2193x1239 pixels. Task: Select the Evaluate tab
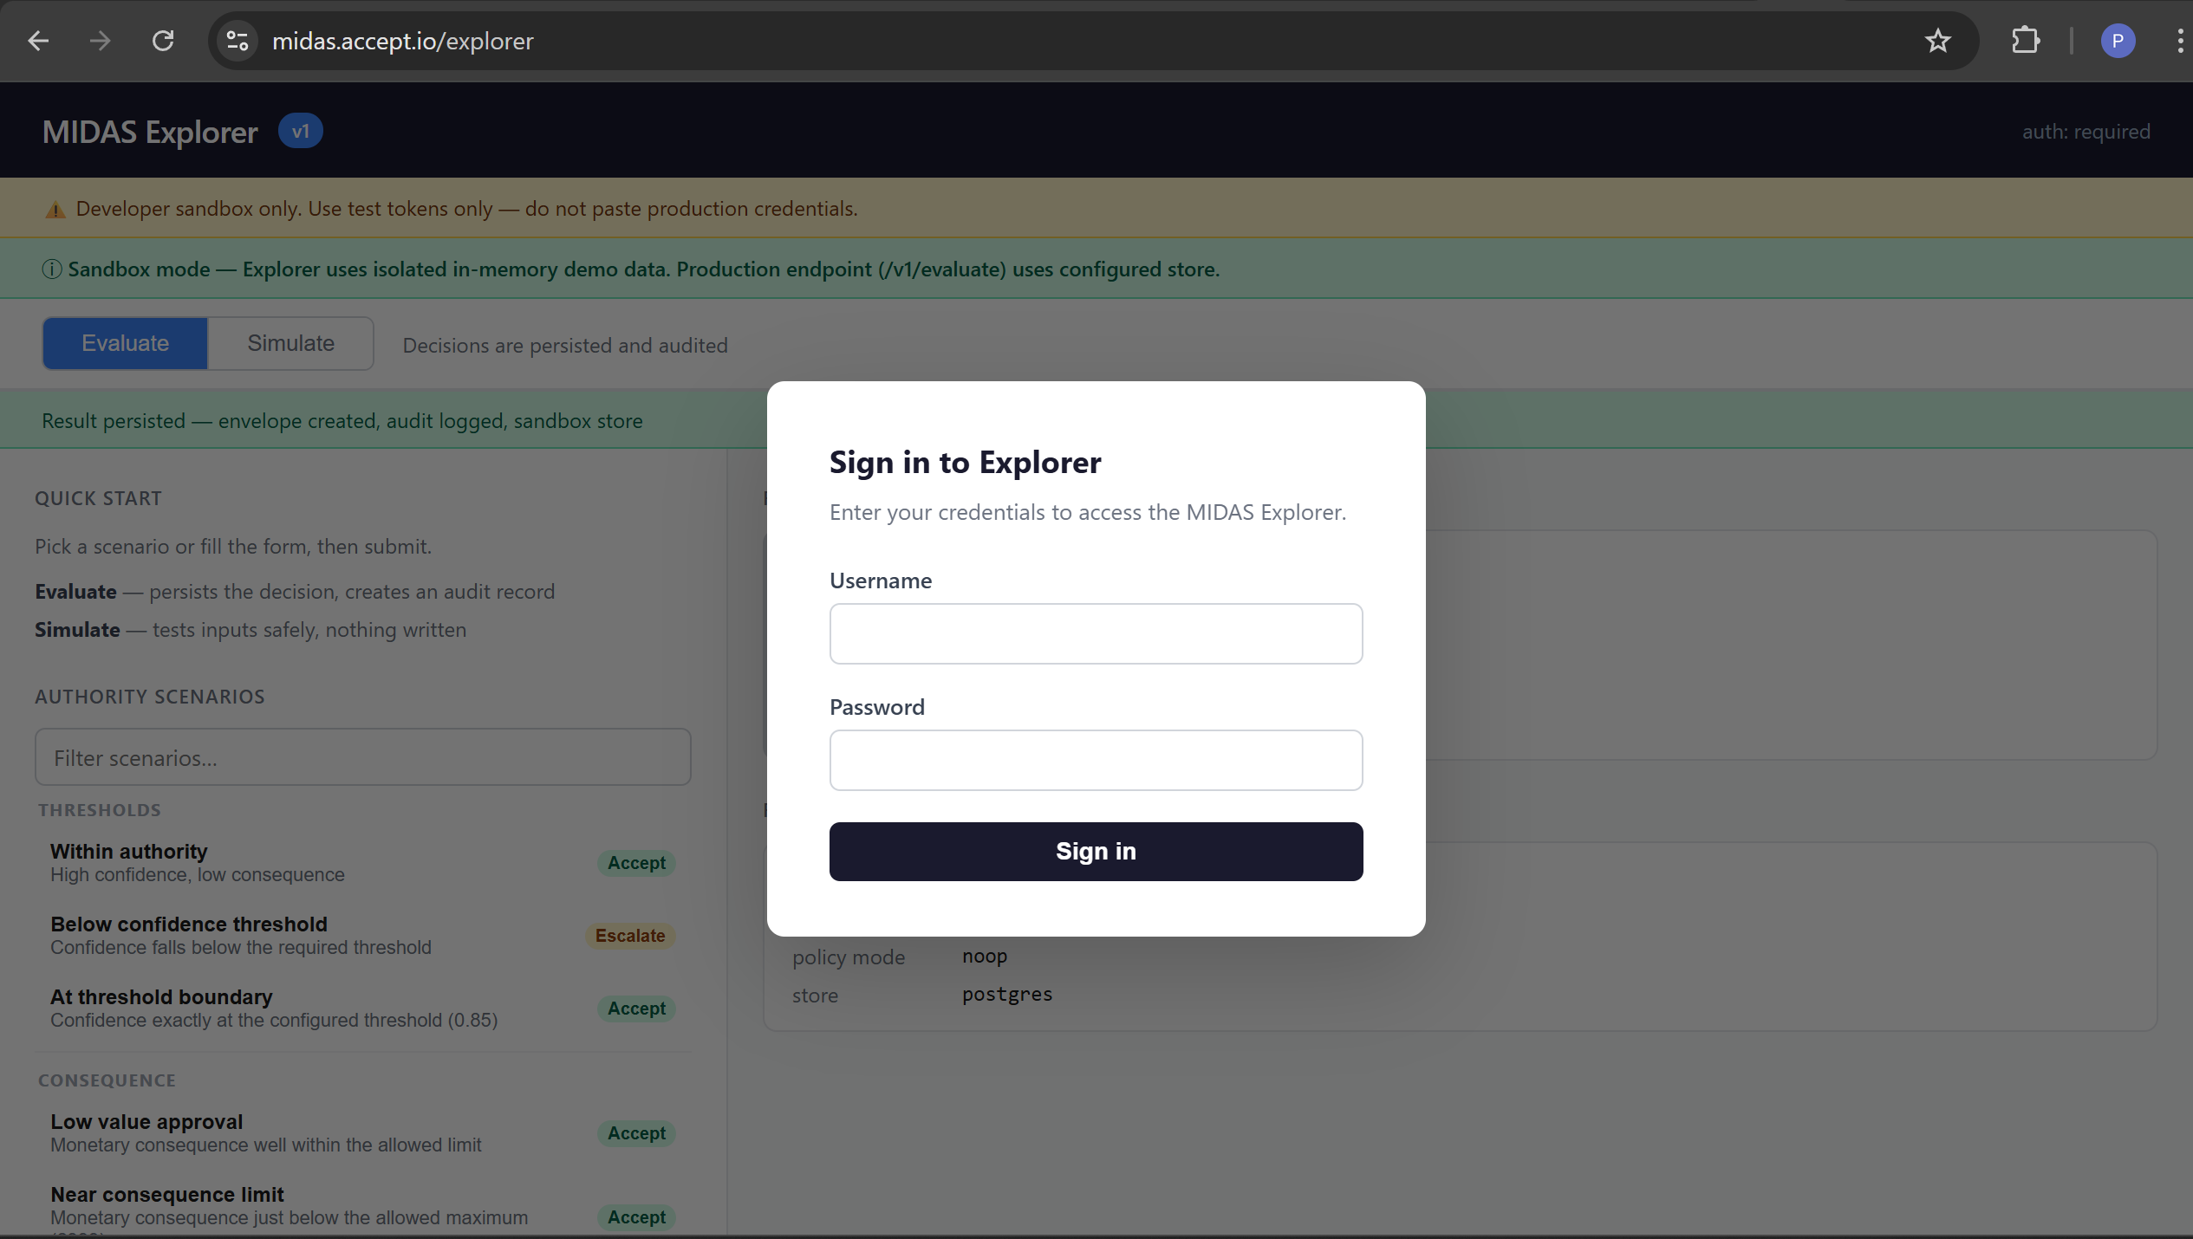pos(124,343)
